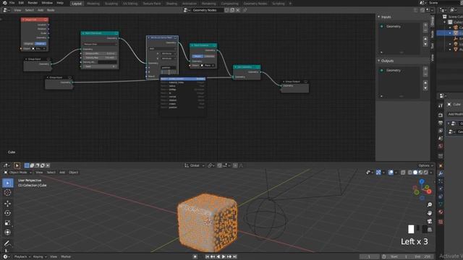The width and height of the screenshot is (463, 260).
Task: Open the Keying dropdown in timeline
Action: (40, 257)
